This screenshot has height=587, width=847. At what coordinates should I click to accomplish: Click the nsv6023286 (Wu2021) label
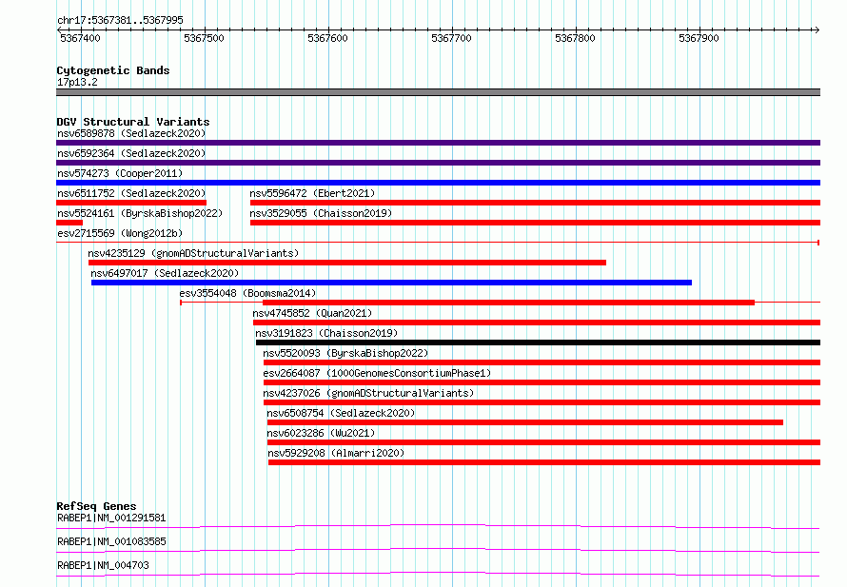tap(321, 433)
